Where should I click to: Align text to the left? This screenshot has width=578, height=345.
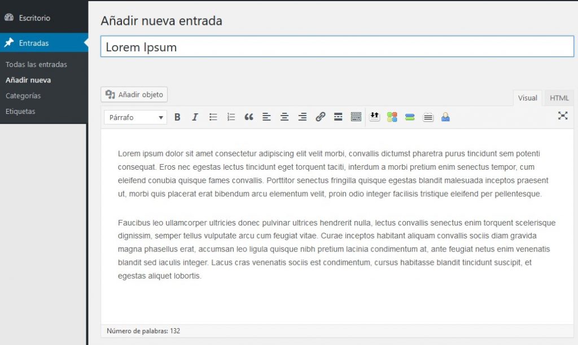267,117
